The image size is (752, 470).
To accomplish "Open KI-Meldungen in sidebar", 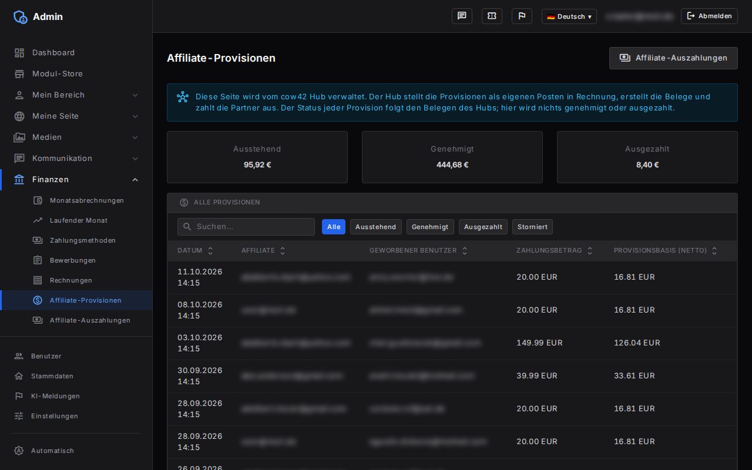I will 76,396.
